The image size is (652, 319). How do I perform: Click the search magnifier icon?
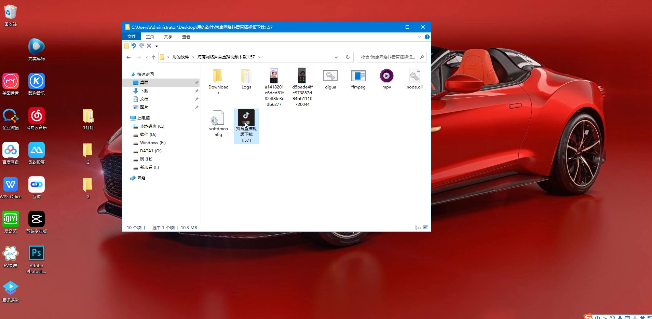pos(422,57)
